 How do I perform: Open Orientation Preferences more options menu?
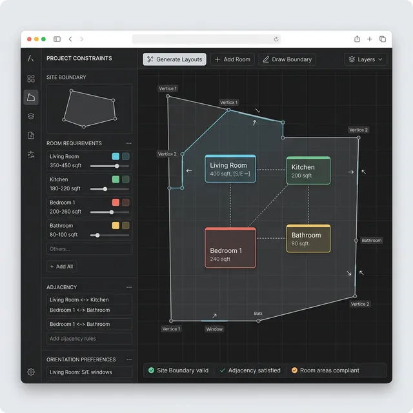[x=129, y=359]
